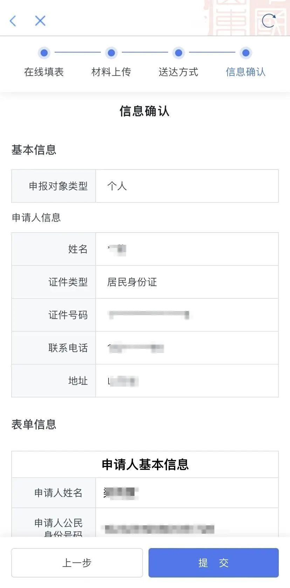The width and height of the screenshot is (290, 588).
Task: Click the 申报对象类型 value 个人
Action: click(x=116, y=186)
